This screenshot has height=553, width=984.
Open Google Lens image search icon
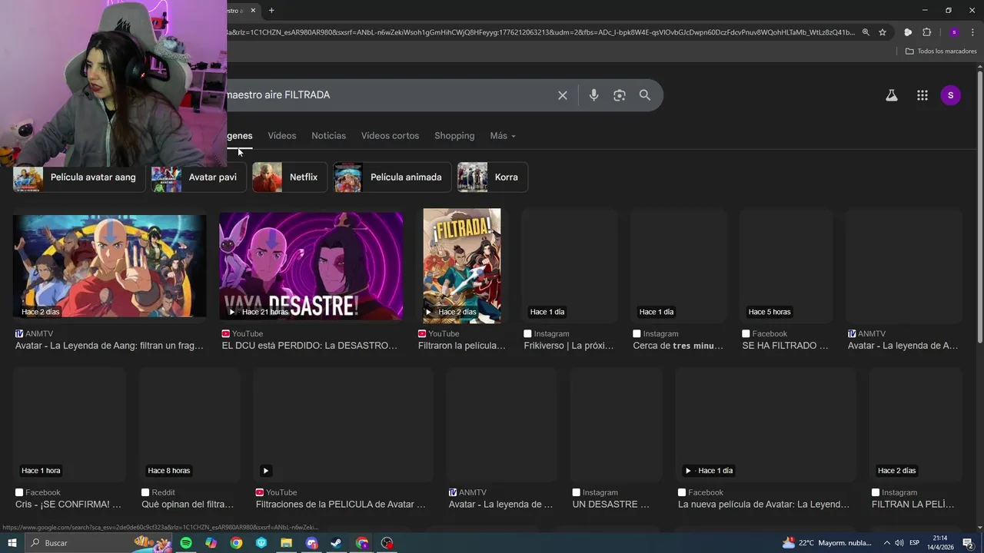click(x=620, y=95)
